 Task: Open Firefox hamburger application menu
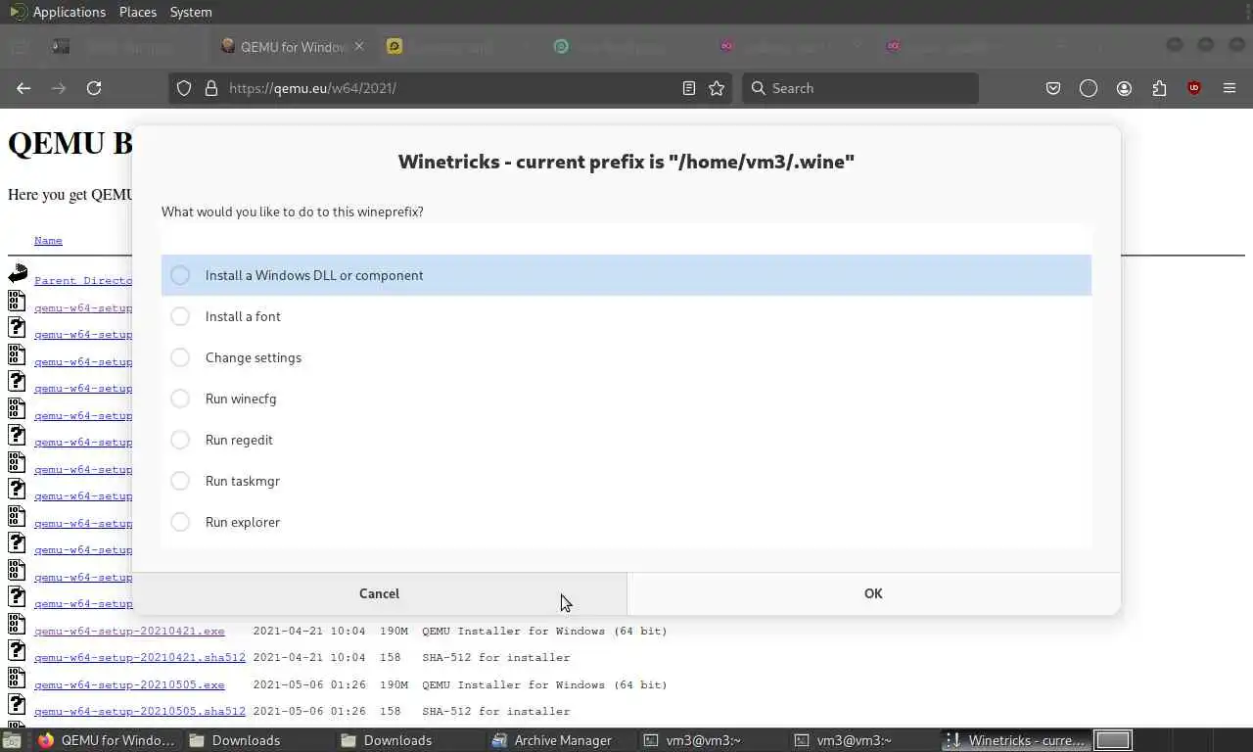pyautogui.click(x=1230, y=88)
